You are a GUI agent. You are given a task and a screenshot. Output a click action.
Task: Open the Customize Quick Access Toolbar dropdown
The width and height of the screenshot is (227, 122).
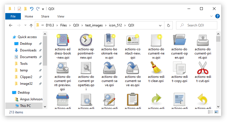click(x=43, y=9)
